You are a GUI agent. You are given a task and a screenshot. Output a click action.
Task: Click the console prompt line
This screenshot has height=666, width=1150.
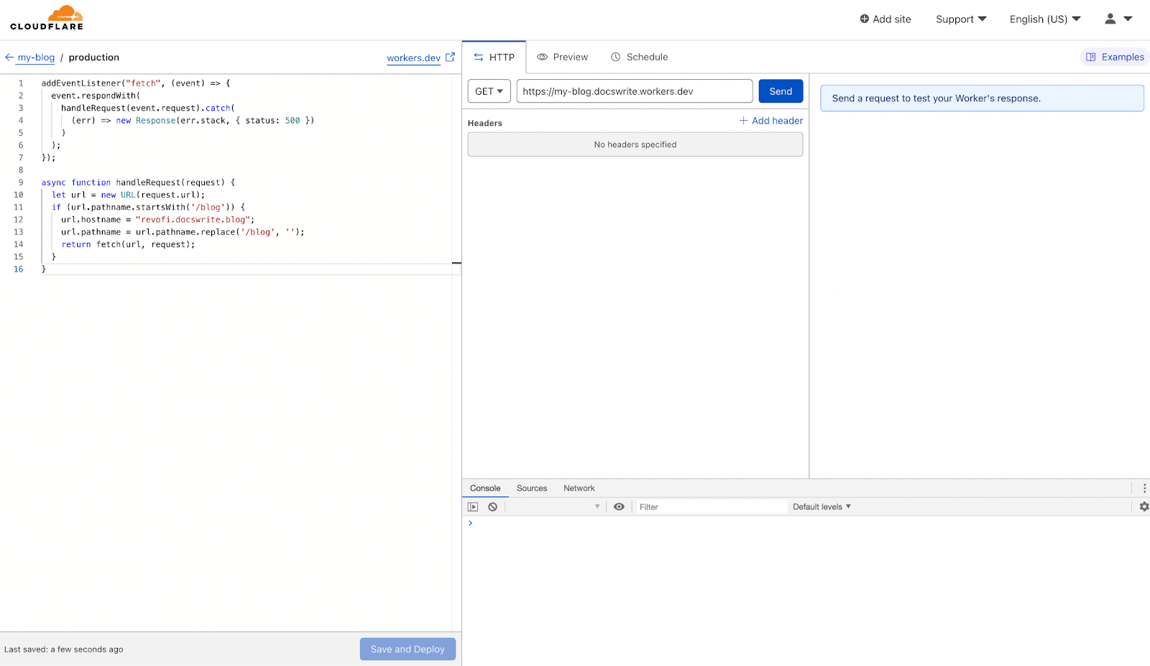[806, 523]
